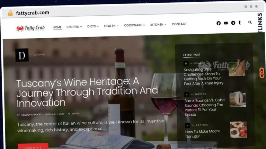Open author Melody Atwood's page

[x=31, y=115]
